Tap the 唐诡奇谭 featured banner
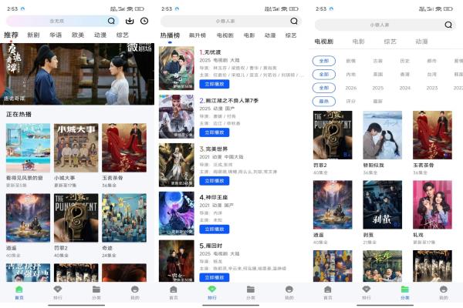Image resolution: width=463 pixels, height=308 pixels. pyautogui.click(x=77, y=73)
